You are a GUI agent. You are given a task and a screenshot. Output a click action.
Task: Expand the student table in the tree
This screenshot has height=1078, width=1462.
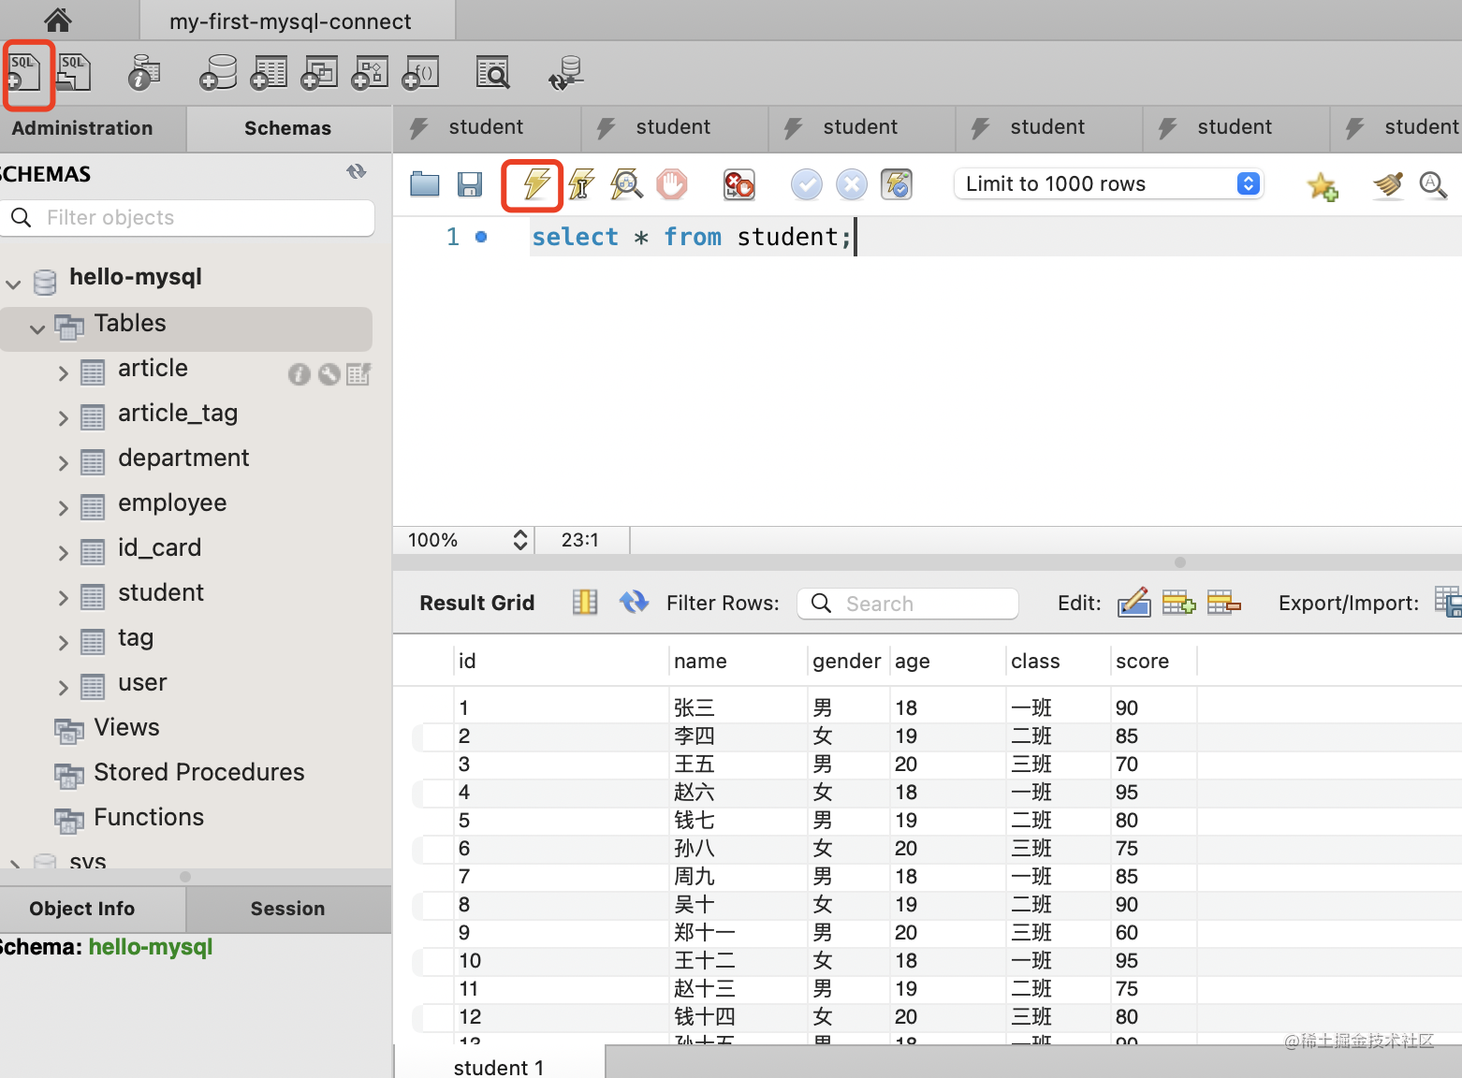pos(63,597)
